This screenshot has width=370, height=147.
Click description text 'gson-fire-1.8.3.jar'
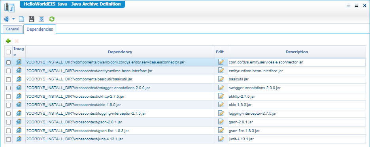pyautogui.click(x=244, y=131)
